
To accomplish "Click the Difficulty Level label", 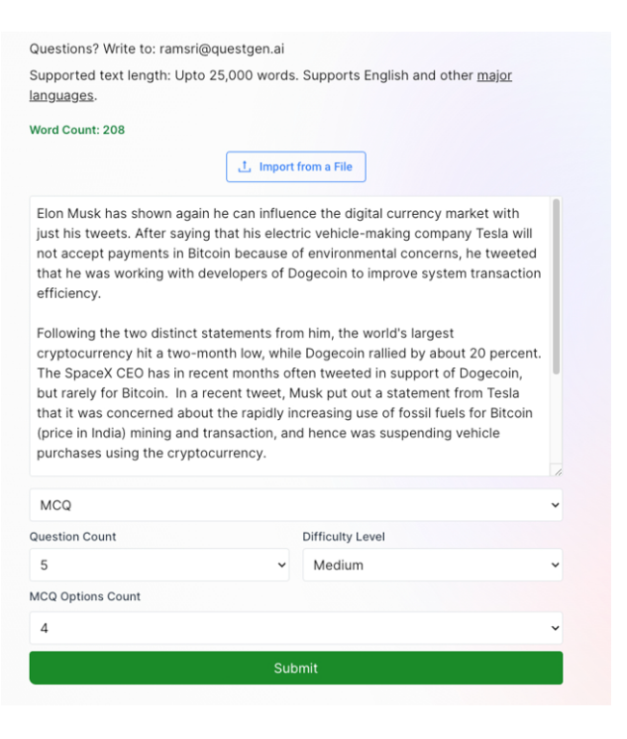I will click(x=344, y=537).
